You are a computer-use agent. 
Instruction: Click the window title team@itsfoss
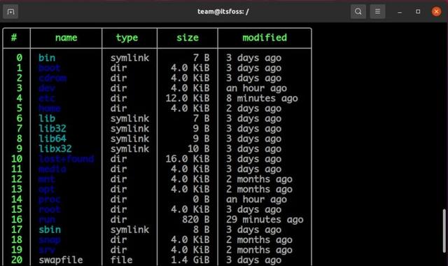[223, 12]
